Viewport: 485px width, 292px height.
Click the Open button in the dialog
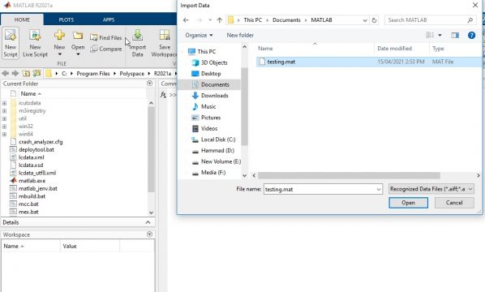pyautogui.click(x=408, y=203)
